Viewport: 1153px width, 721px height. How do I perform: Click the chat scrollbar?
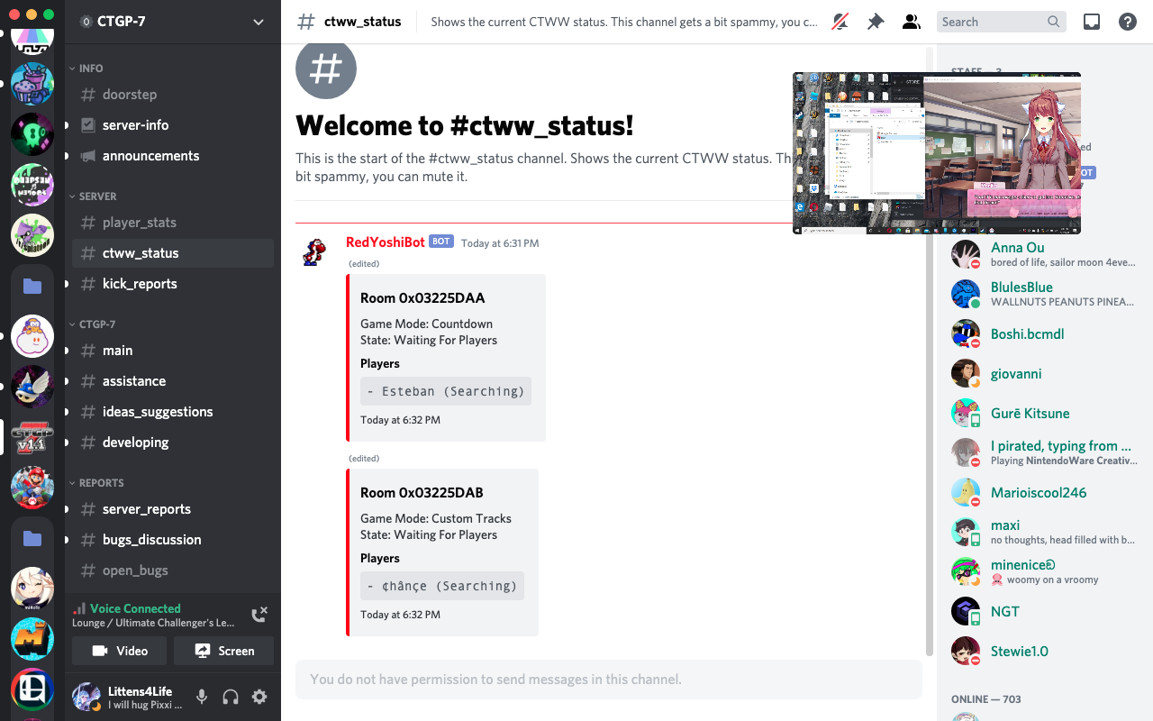coord(930,351)
